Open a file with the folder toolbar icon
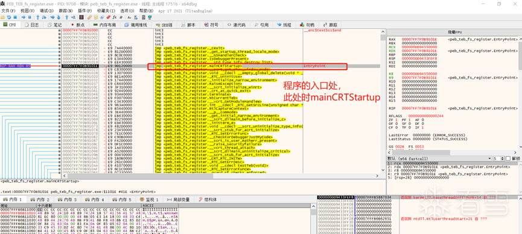The image size is (522, 234). [2, 17]
